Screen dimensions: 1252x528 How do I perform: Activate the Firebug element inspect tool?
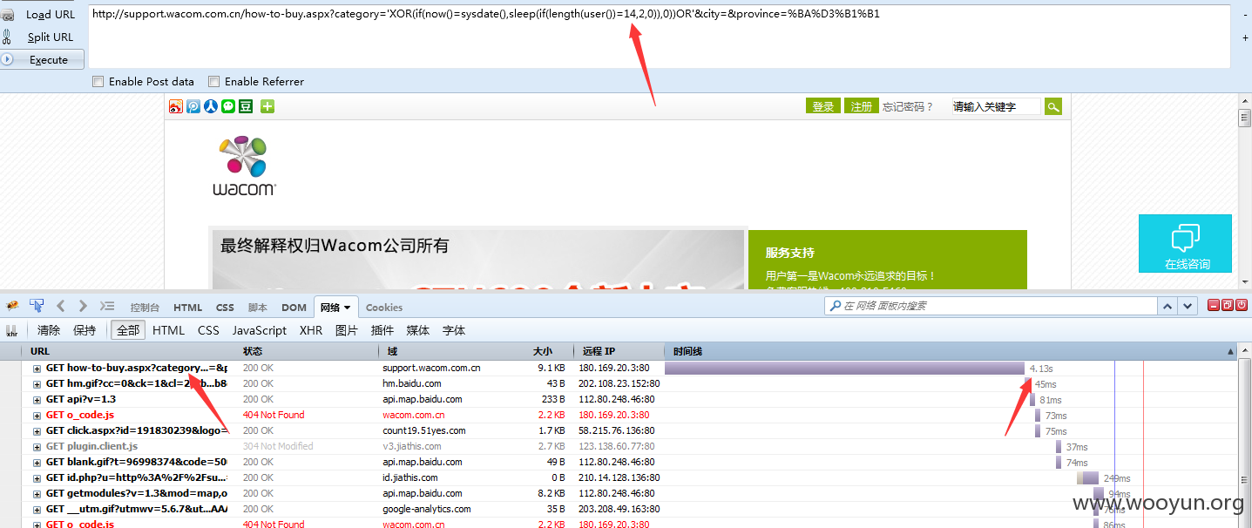pyautogui.click(x=37, y=306)
